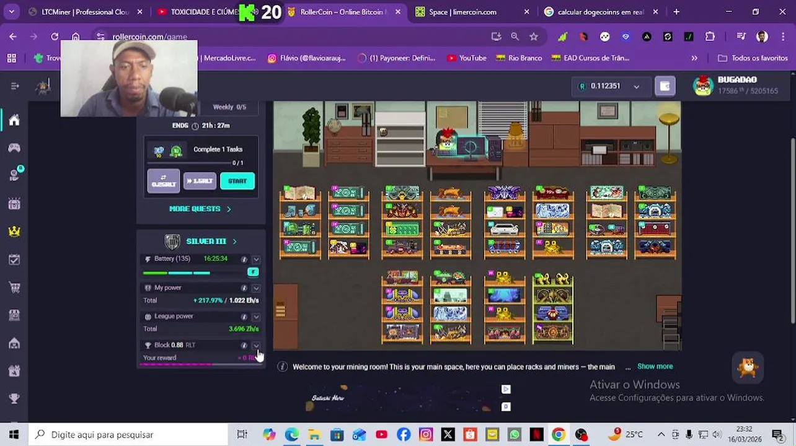Switch to the LTCMiner tab
This screenshot has height=446, width=796.
(x=85, y=12)
